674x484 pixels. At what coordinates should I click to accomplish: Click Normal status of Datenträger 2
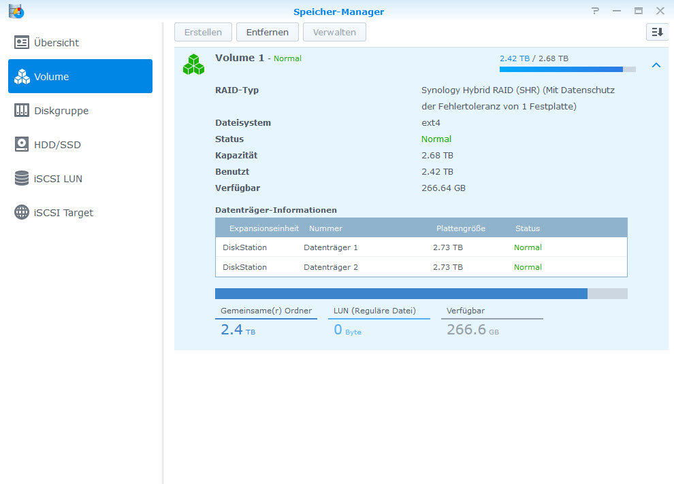[528, 267]
